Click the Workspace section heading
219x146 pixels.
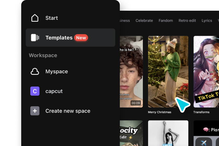pyautogui.click(x=43, y=55)
